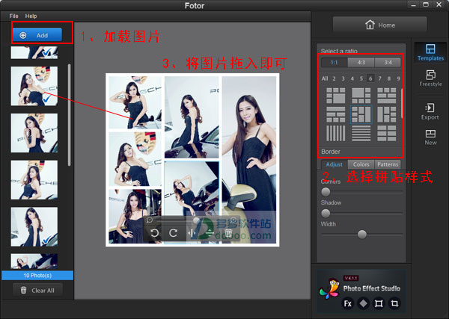Image resolution: width=449 pixels, height=319 pixels.
Task: Open the File menu
Action: pyautogui.click(x=13, y=16)
